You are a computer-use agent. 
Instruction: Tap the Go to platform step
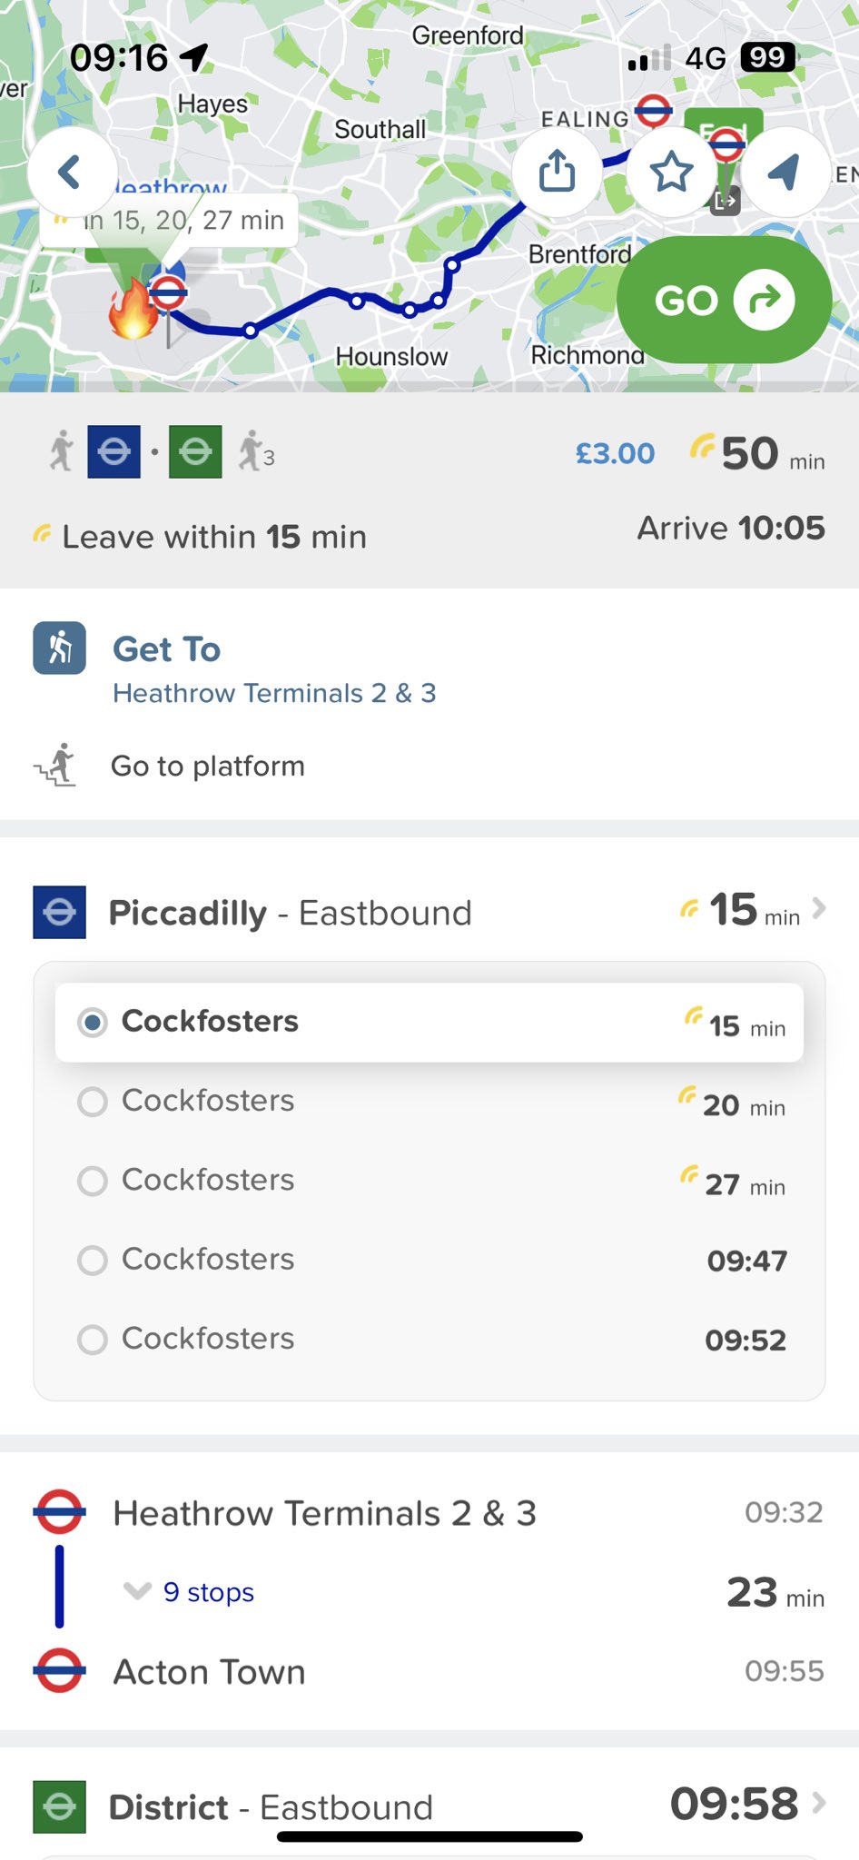pyautogui.click(x=208, y=766)
